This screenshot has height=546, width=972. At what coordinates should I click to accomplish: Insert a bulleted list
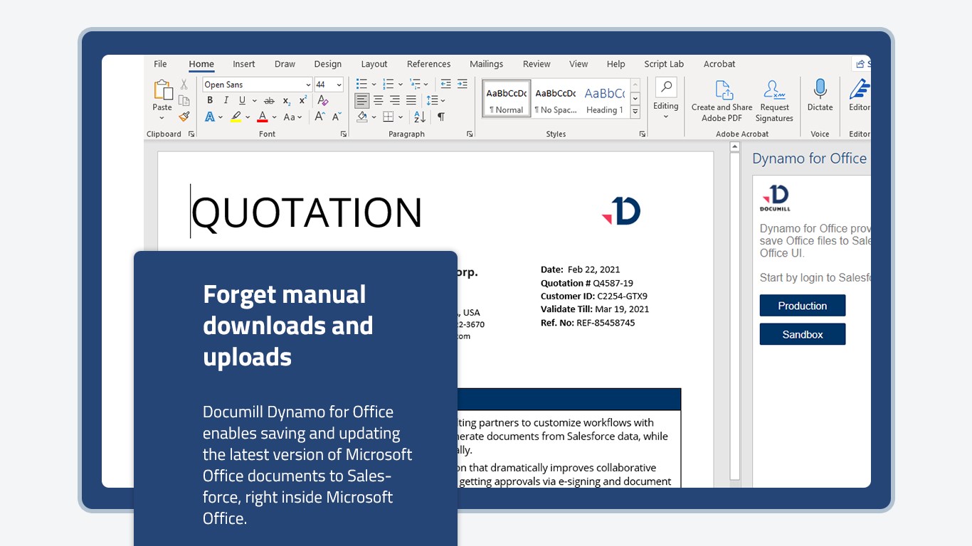[x=361, y=84]
